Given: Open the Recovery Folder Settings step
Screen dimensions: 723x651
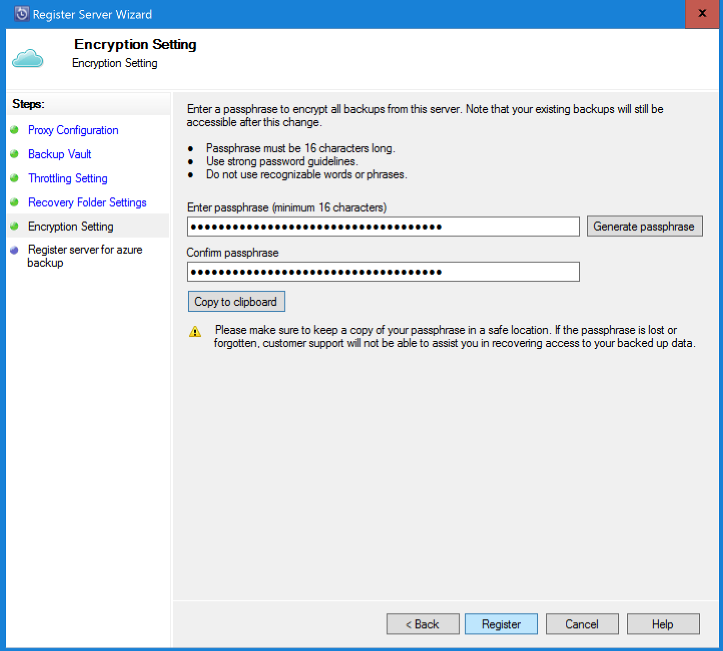Looking at the screenshot, I should click(87, 202).
